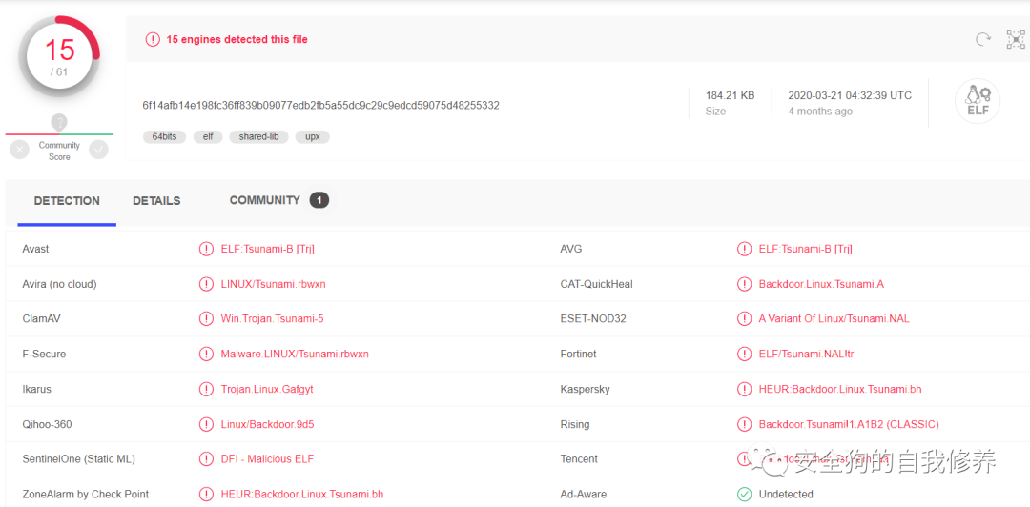This screenshot has width=1030, height=507.
Task: Click ELF/Tsunami.NAL!tr Fortinet result
Action: pos(806,354)
